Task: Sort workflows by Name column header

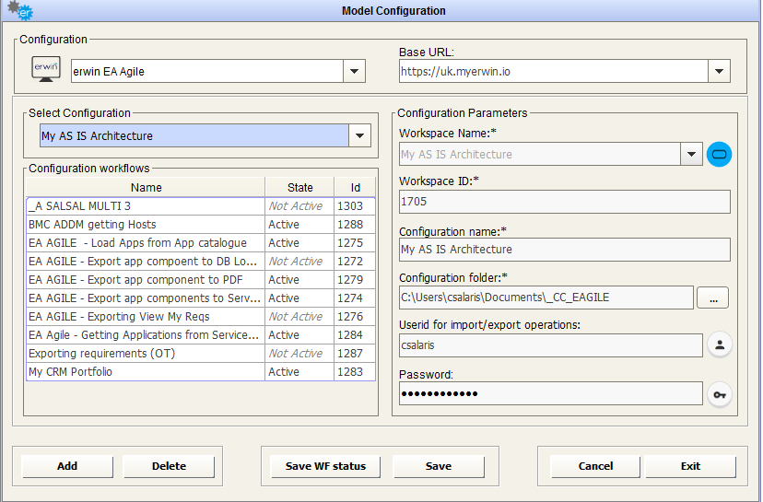Action: point(146,188)
